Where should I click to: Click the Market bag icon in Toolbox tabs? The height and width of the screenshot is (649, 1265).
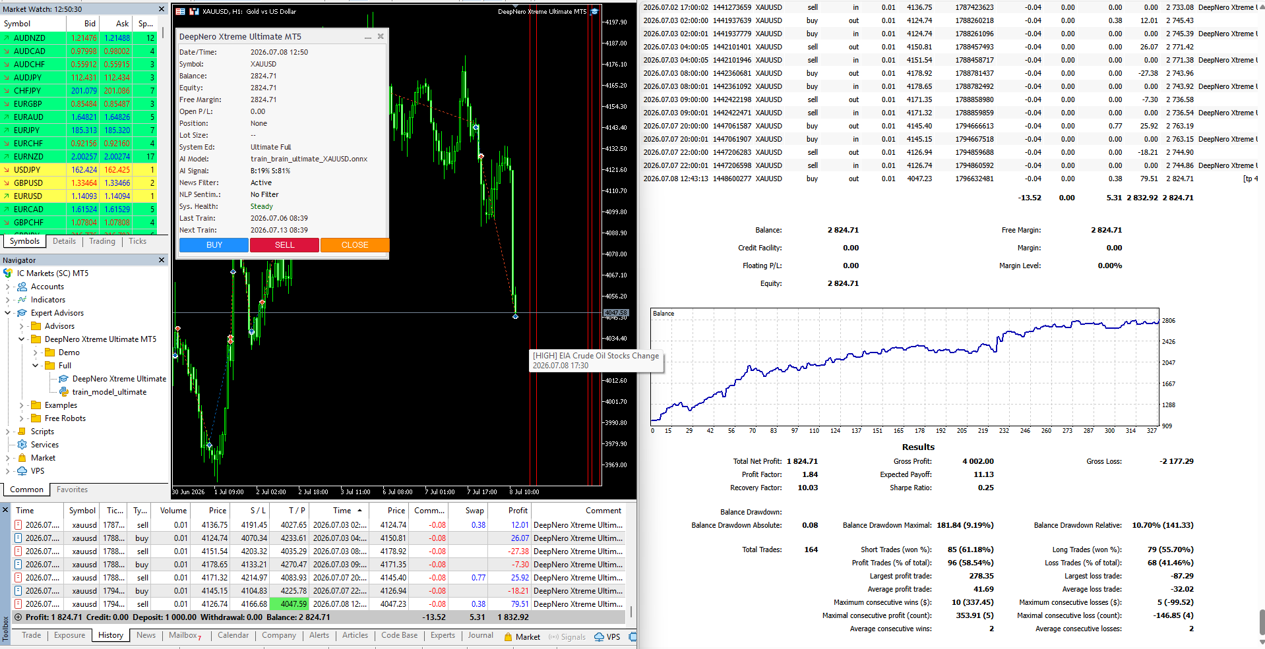509,636
